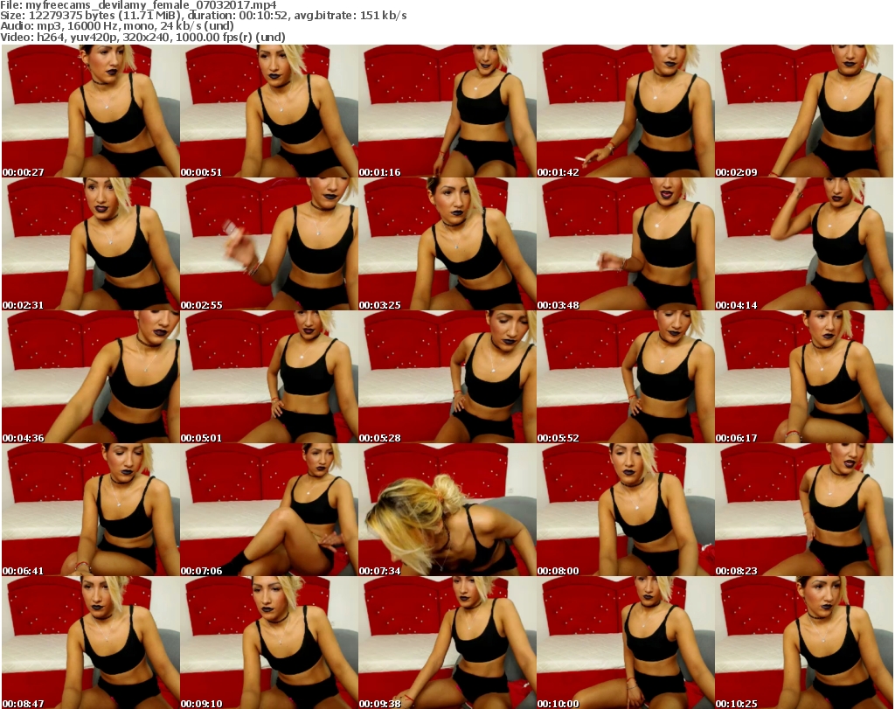Click the Size and duration info line

coord(203,16)
